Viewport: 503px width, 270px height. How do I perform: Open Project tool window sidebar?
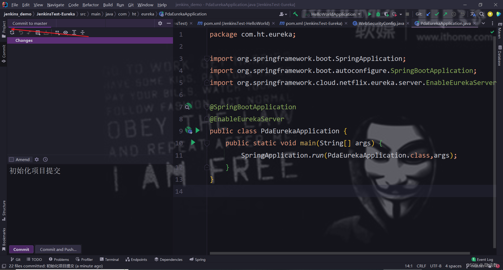click(x=4, y=29)
